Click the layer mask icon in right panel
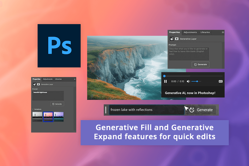Viewport: 249px width, 166px height. (177, 39)
